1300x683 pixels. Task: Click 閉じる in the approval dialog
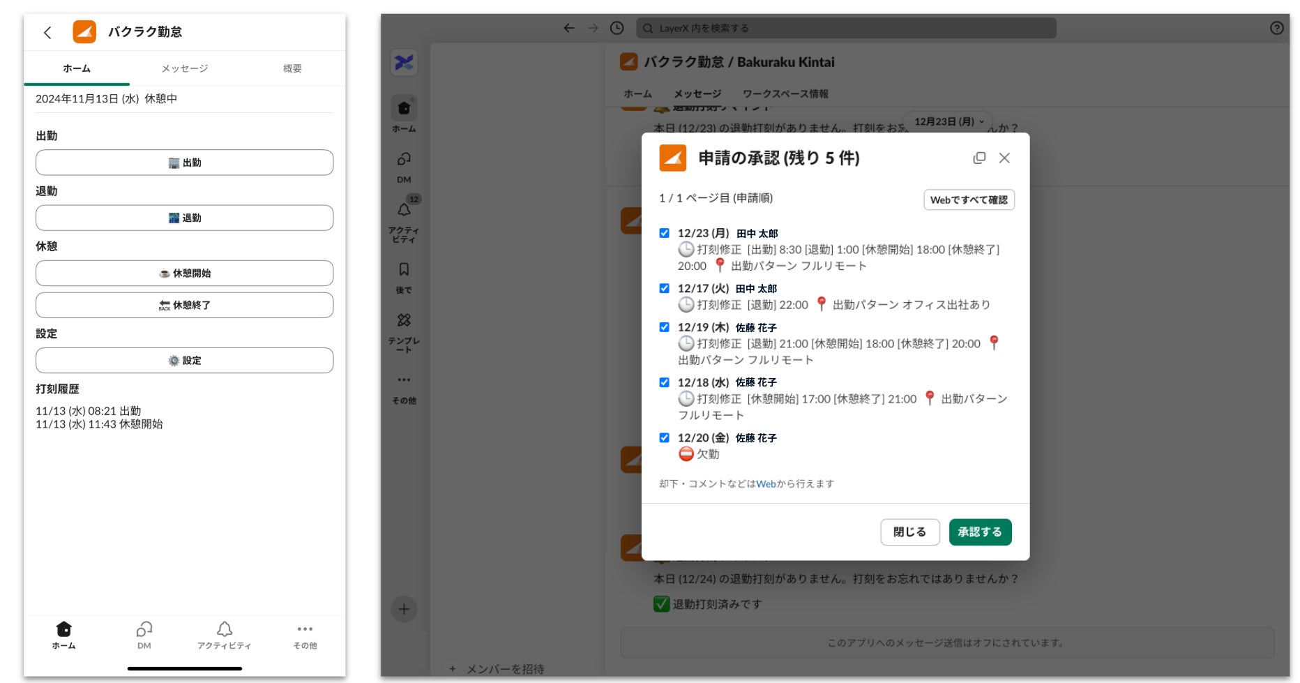(x=909, y=532)
